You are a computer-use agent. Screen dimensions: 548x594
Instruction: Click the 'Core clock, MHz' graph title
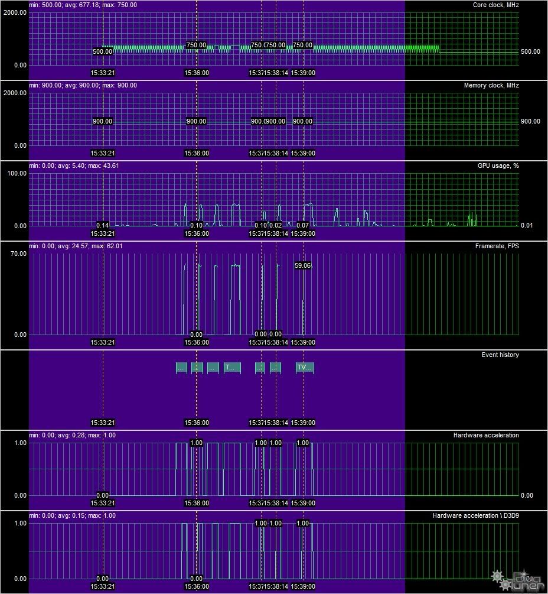click(x=495, y=5)
